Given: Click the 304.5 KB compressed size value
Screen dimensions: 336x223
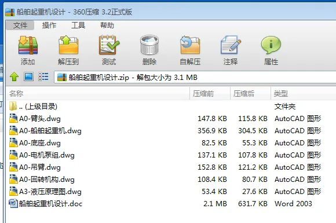Looking at the screenshot, I should point(253,131).
